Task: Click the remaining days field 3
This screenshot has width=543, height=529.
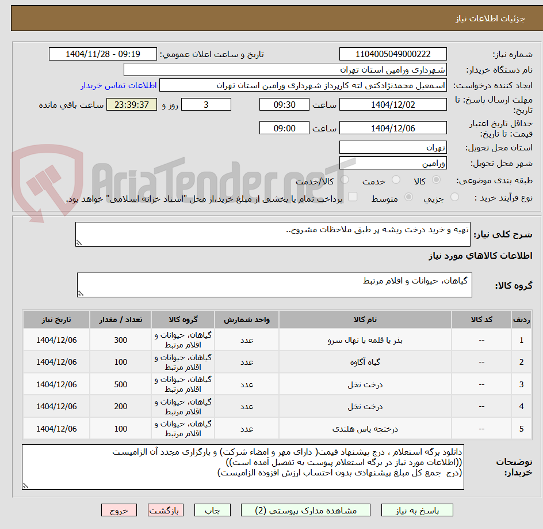Action: [x=206, y=104]
